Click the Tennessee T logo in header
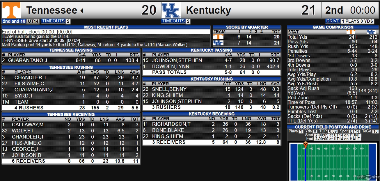The image size is (380, 181). coord(11,10)
